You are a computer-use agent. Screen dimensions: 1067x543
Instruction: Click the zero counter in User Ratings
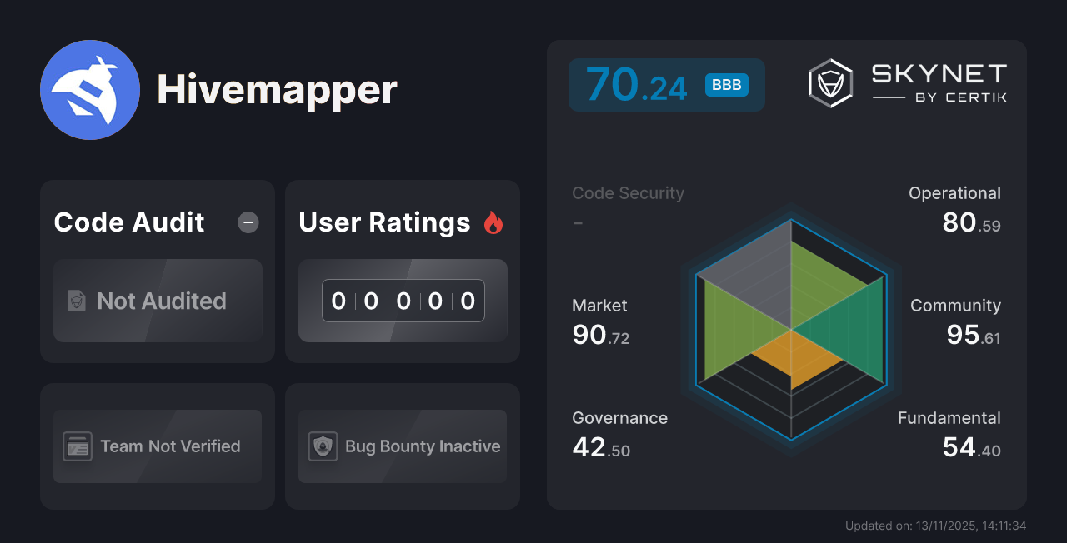click(403, 301)
